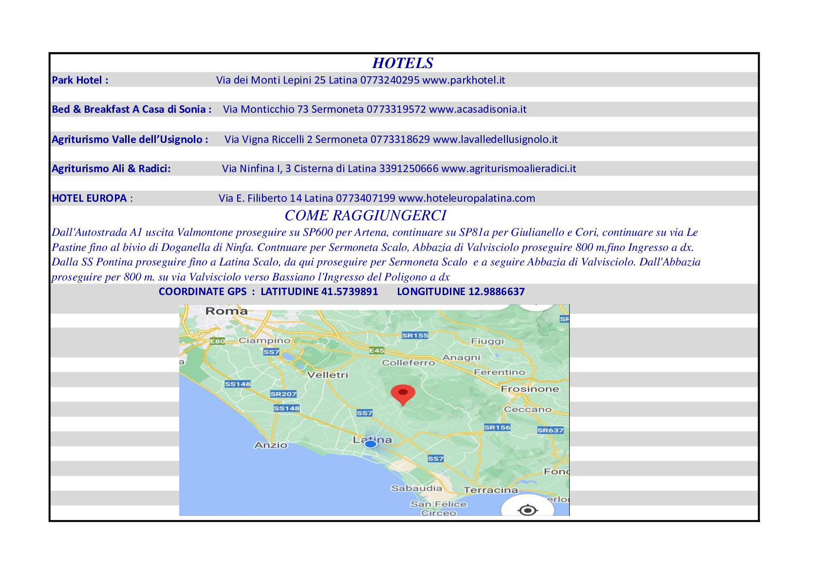Click the blue current-location dot near Latina
Screen dimensions: 820x579
click(371, 444)
